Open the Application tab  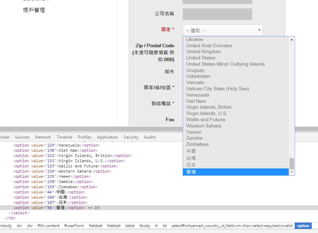pos(108,137)
